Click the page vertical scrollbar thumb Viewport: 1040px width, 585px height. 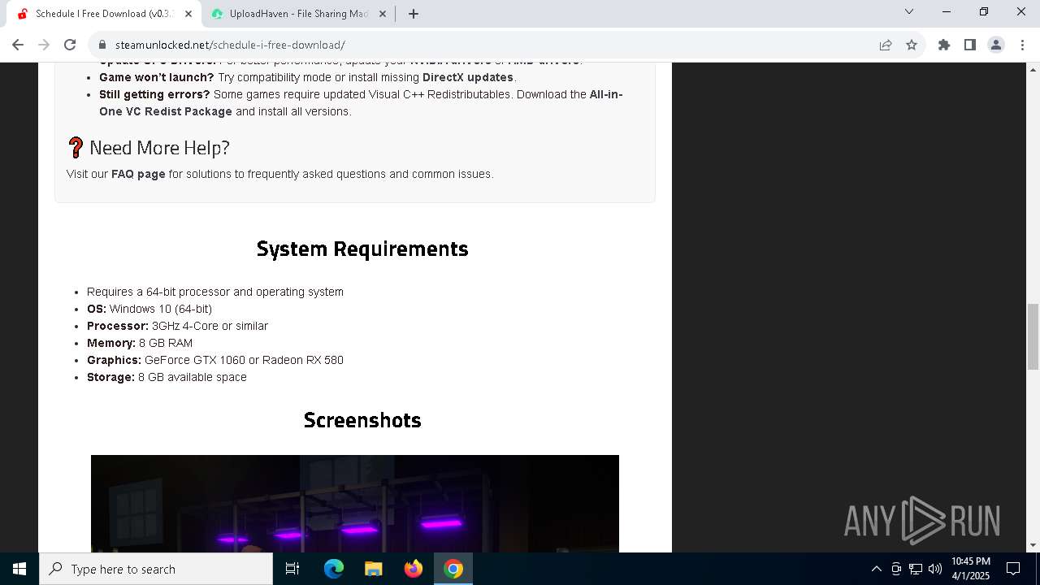[1033, 336]
